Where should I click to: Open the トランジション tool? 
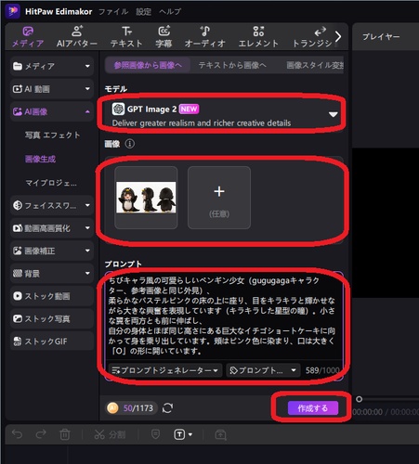[x=312, y=37]
